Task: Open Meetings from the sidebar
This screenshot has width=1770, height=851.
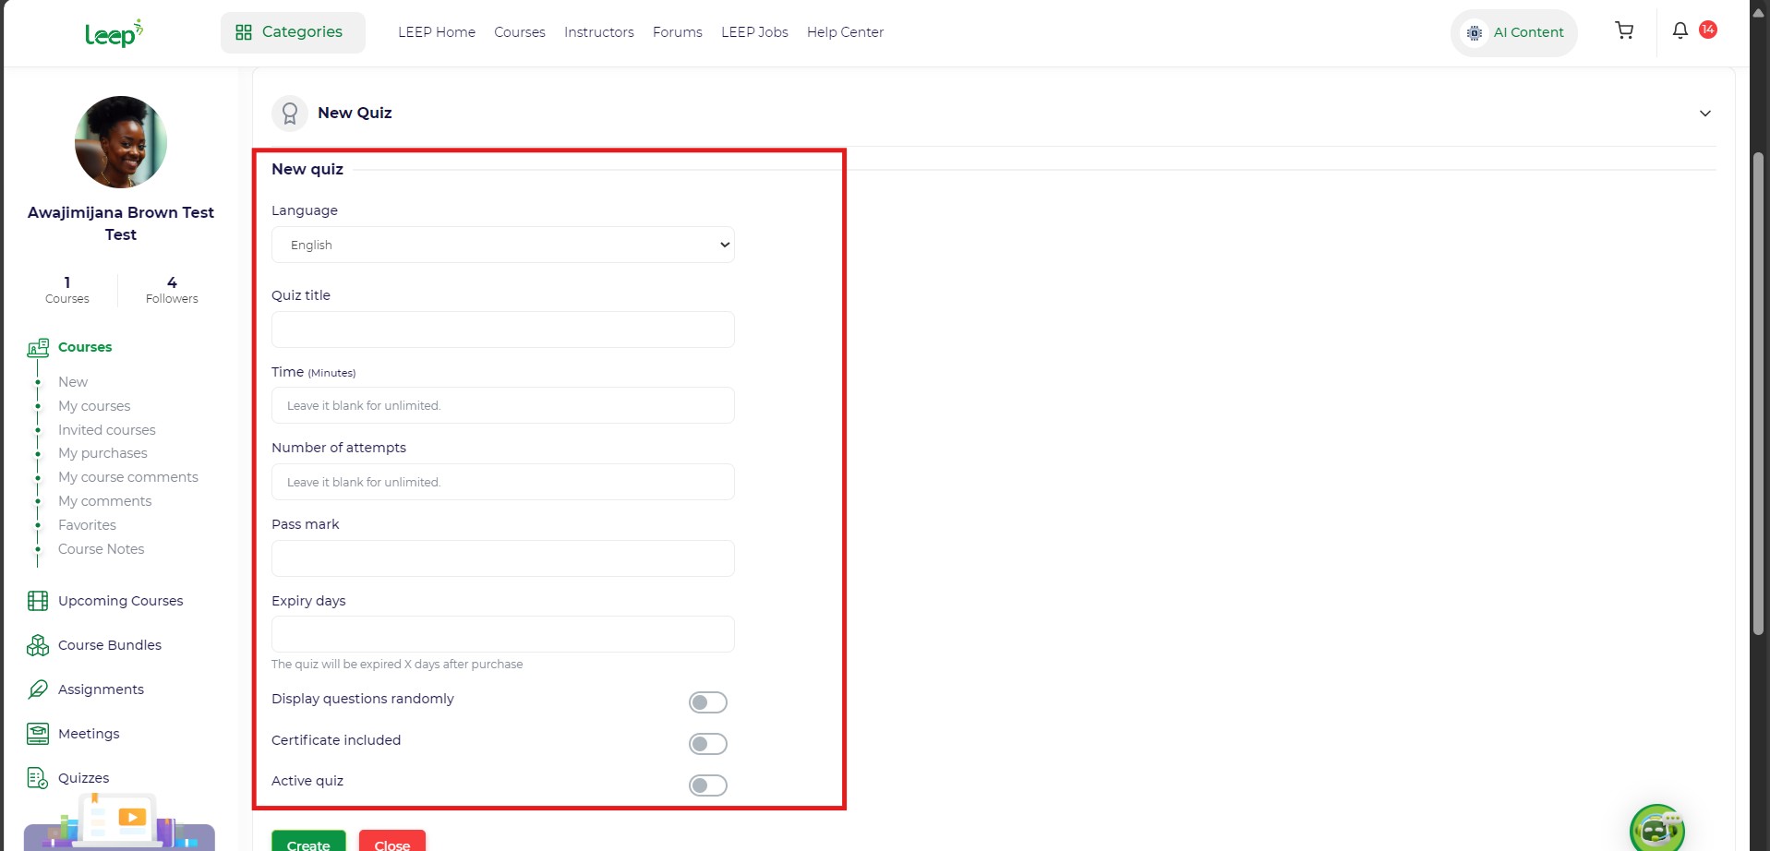Action: [89, 734]
